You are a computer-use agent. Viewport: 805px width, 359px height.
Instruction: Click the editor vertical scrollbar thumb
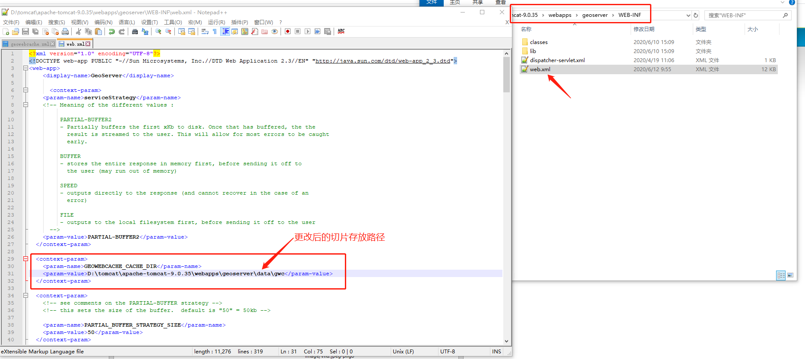(506, 75)
